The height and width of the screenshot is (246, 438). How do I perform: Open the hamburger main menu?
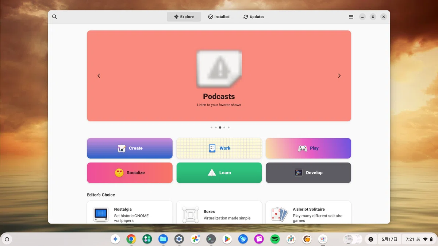click(351, 17)
